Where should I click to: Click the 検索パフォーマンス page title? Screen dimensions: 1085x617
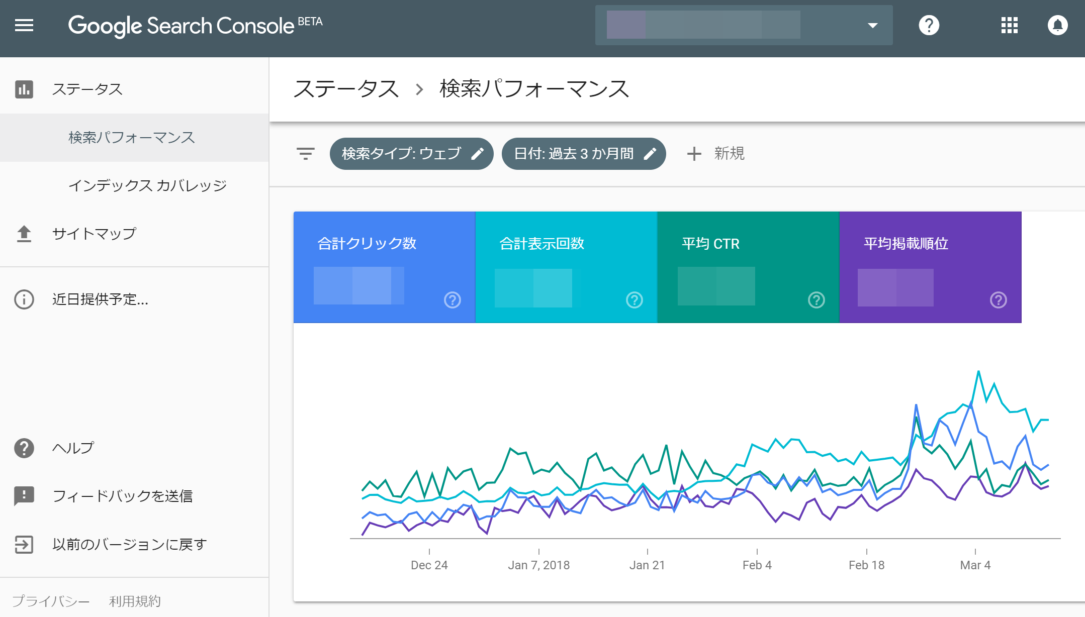(x=534, y=89)
